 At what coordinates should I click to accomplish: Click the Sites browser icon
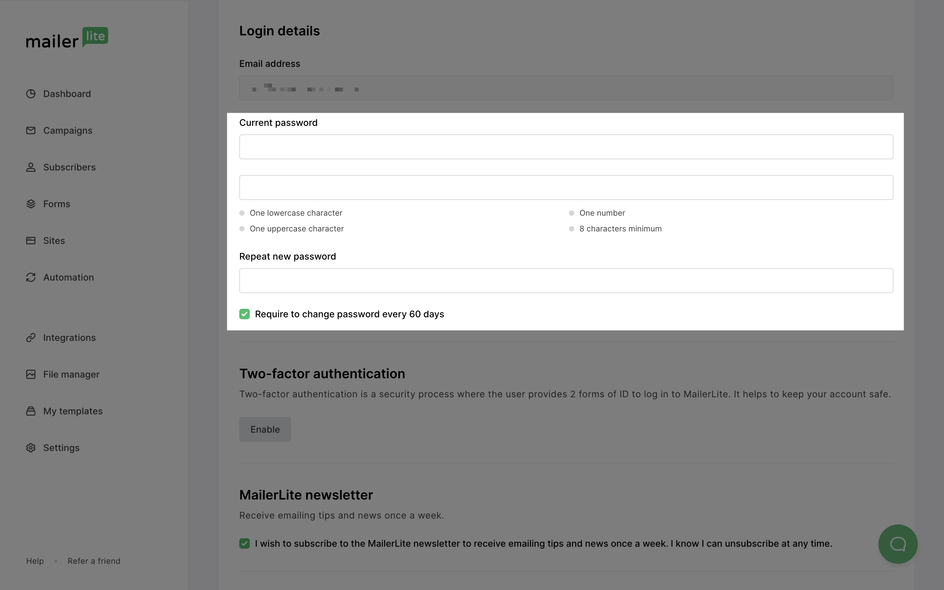point(31,241)
